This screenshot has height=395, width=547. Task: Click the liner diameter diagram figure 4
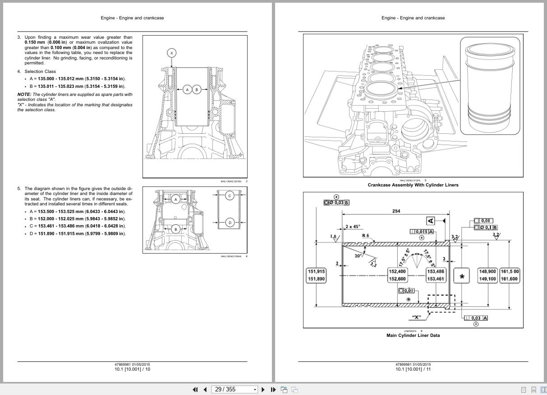pyautogui.click(x=195, y=220)
